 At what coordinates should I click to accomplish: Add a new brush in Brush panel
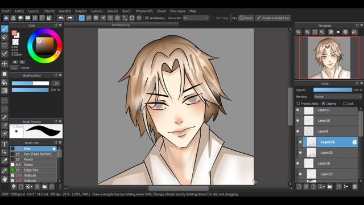coord(21,186)
